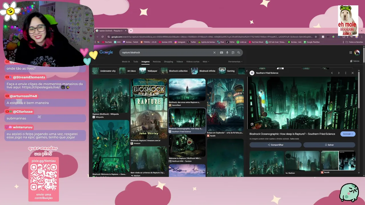The height and width of the screenshot is (205, 365).
Task: Switch to the Modo IA tab
Action: pos(126,61)
